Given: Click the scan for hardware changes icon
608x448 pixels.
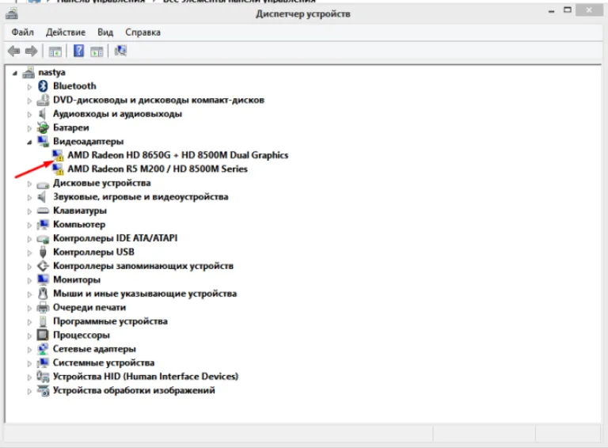Looking at the screenshot, I should point(120,51).
